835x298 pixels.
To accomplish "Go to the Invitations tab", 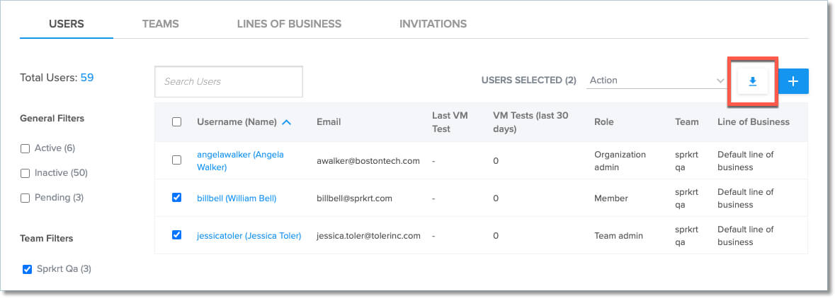I will click(x=433, y=24).
